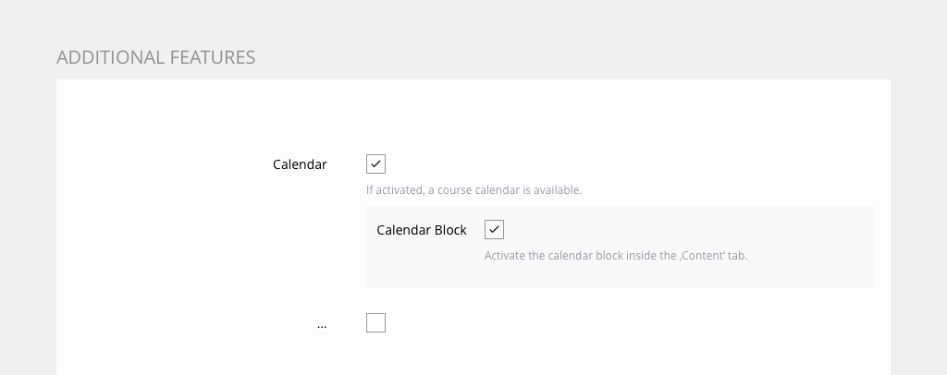Click the word 'tab.' ending the description
The height and width of the screenshot is (375, 947).
click(737, 256)
